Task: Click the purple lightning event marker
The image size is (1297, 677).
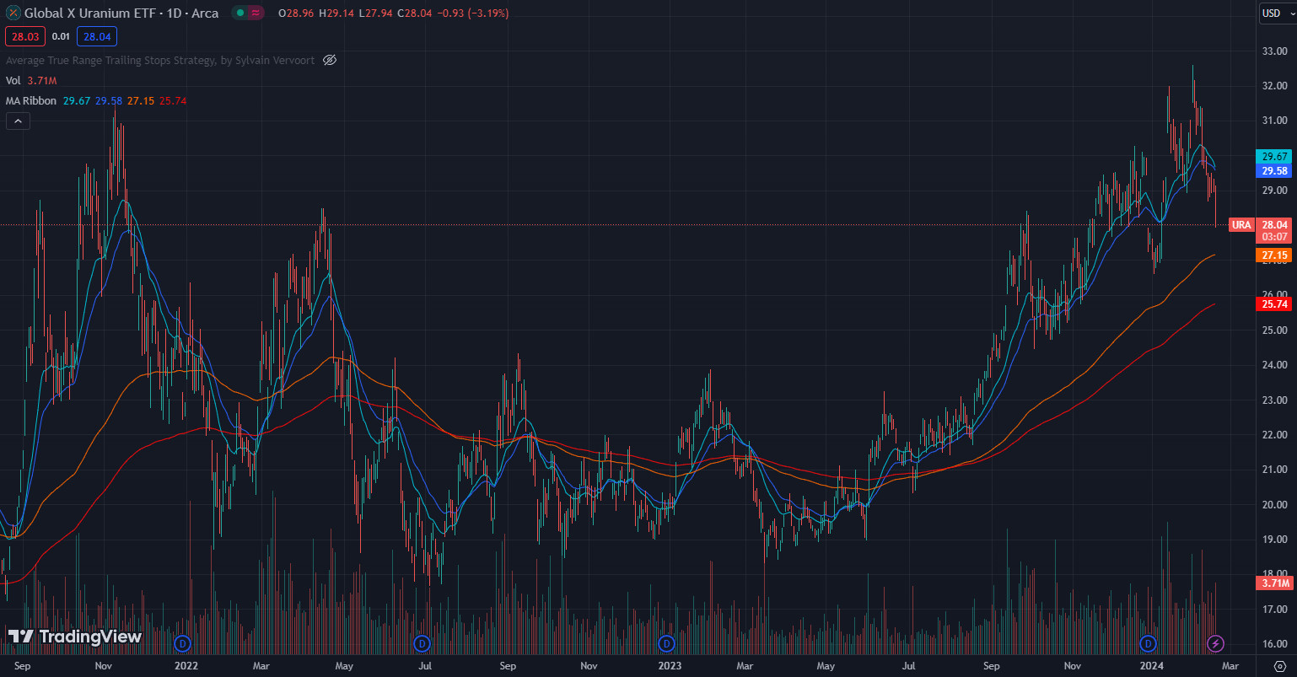Action: (x=1215, y=643)
